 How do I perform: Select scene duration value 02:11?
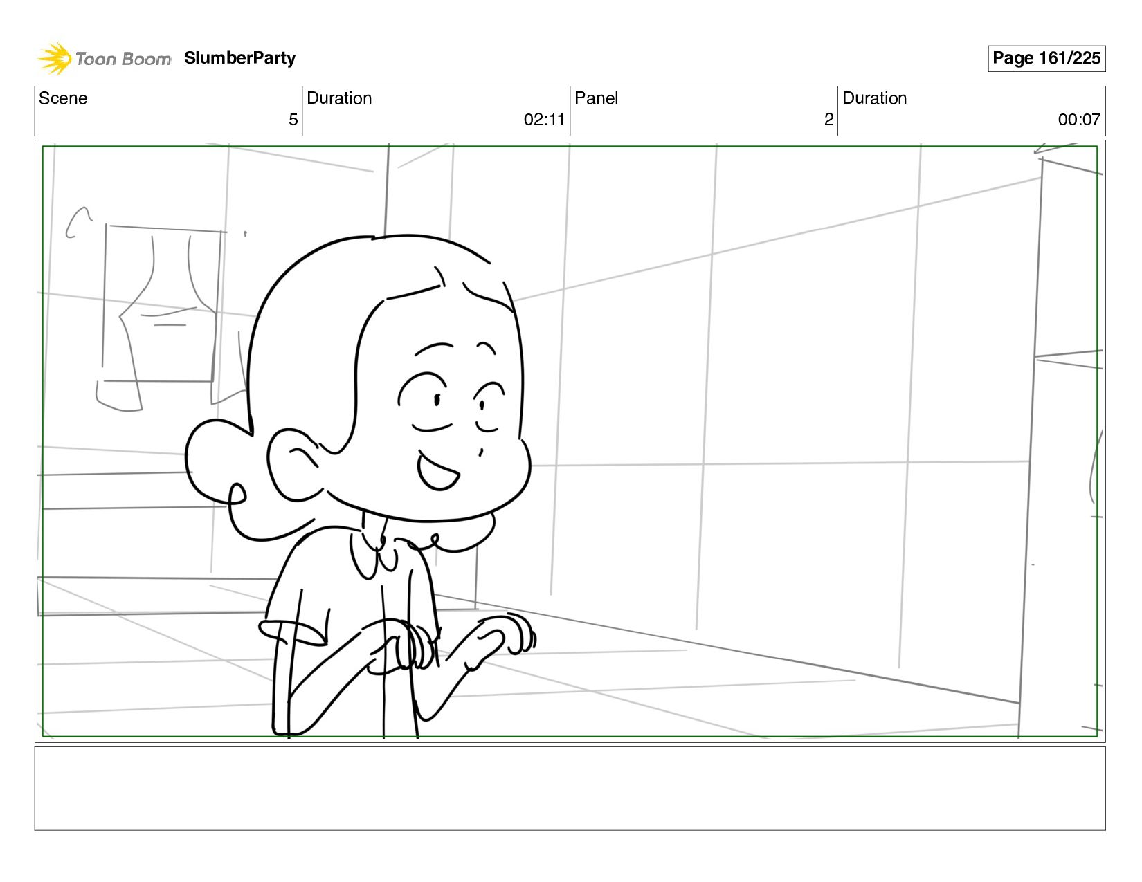(544, 120)
